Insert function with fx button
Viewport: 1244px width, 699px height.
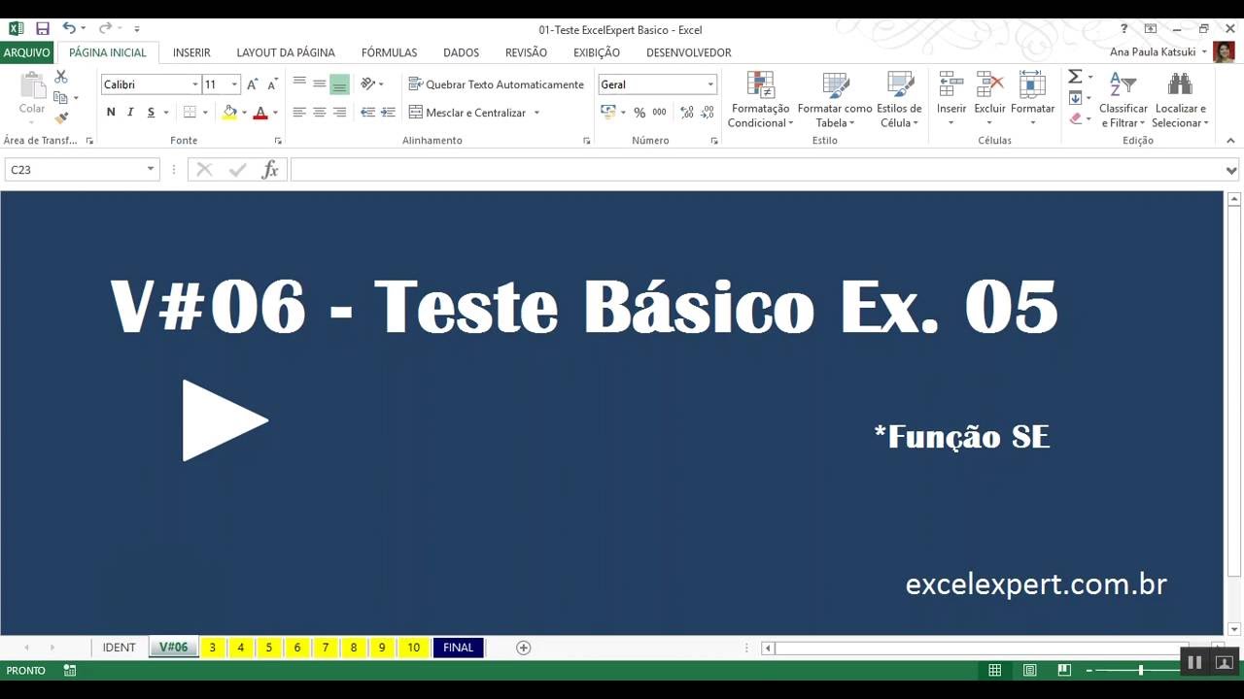pyautogui.click(x=270, y=170)
